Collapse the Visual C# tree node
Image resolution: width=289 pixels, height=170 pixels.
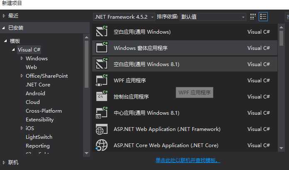pos(13,49)
